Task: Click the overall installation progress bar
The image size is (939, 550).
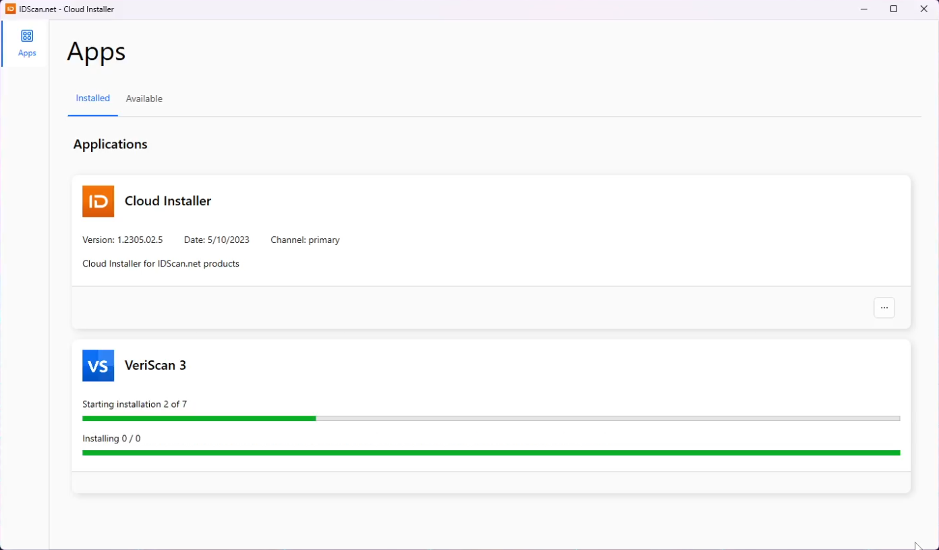Action: coord(491,418)
